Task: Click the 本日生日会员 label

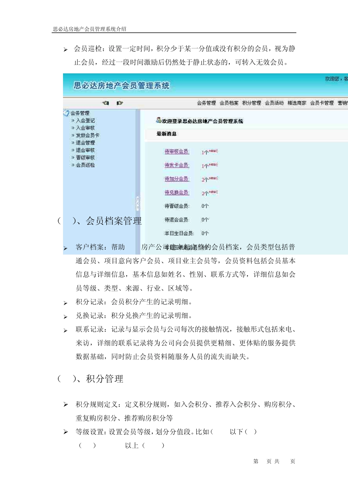Action: (179, 233)
